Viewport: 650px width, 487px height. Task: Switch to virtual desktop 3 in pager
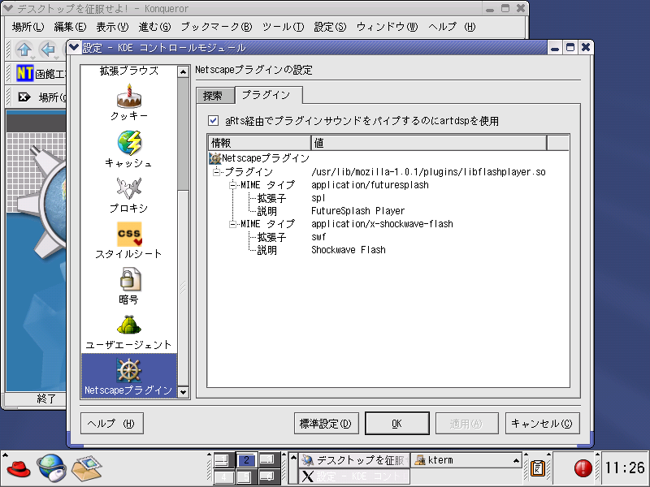tap(269, 459)
